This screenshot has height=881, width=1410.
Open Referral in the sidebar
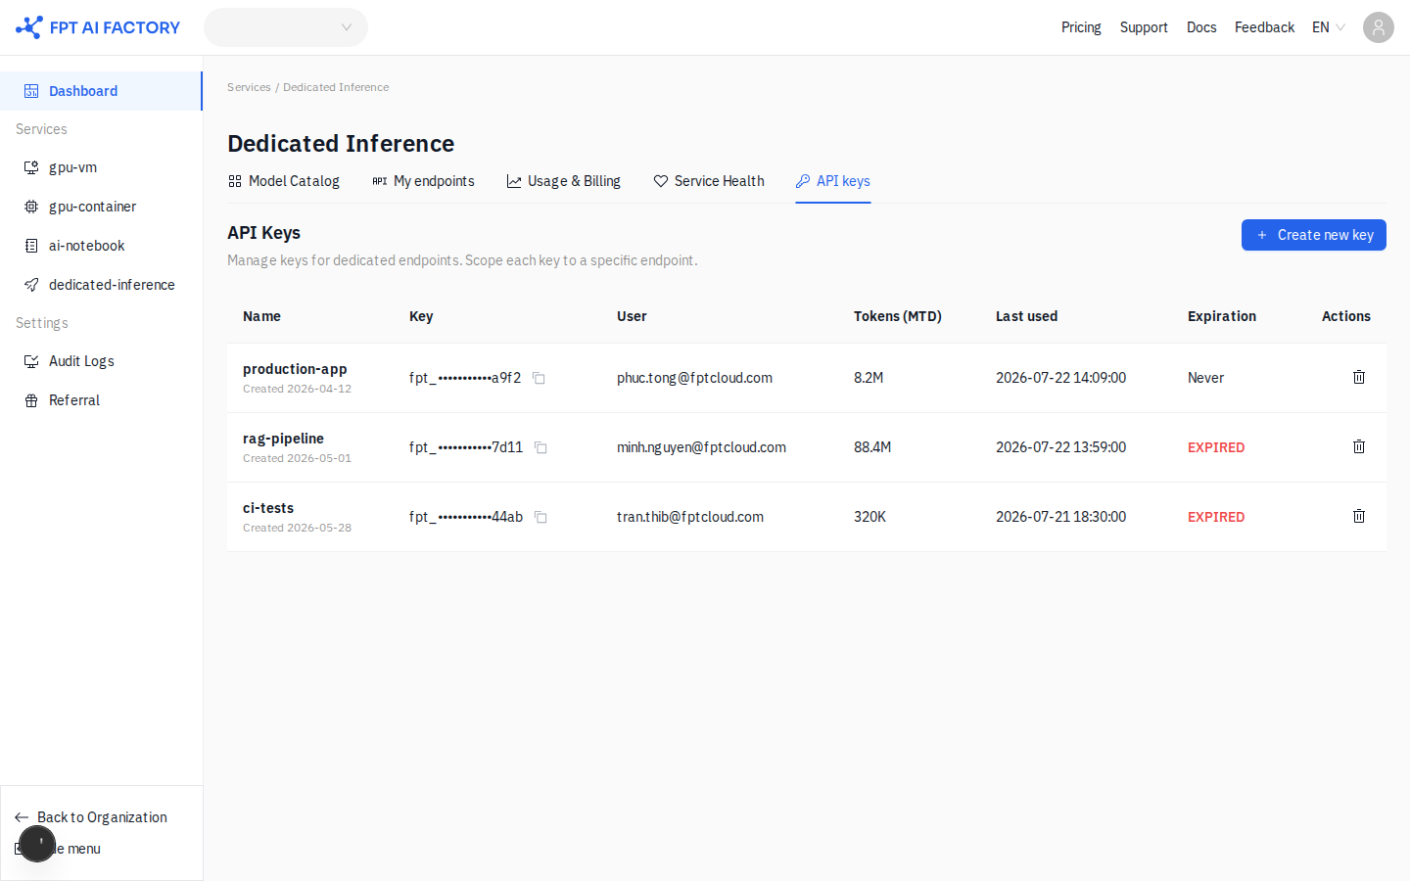(x=101, y=400)
